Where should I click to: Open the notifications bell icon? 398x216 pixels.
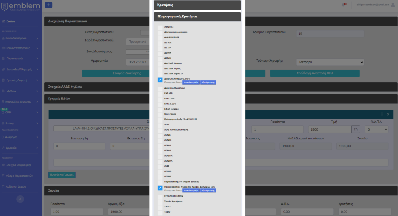(x=344, y=5)
